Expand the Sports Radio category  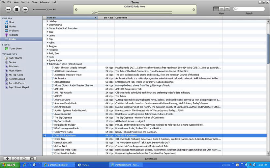(47, 60)
